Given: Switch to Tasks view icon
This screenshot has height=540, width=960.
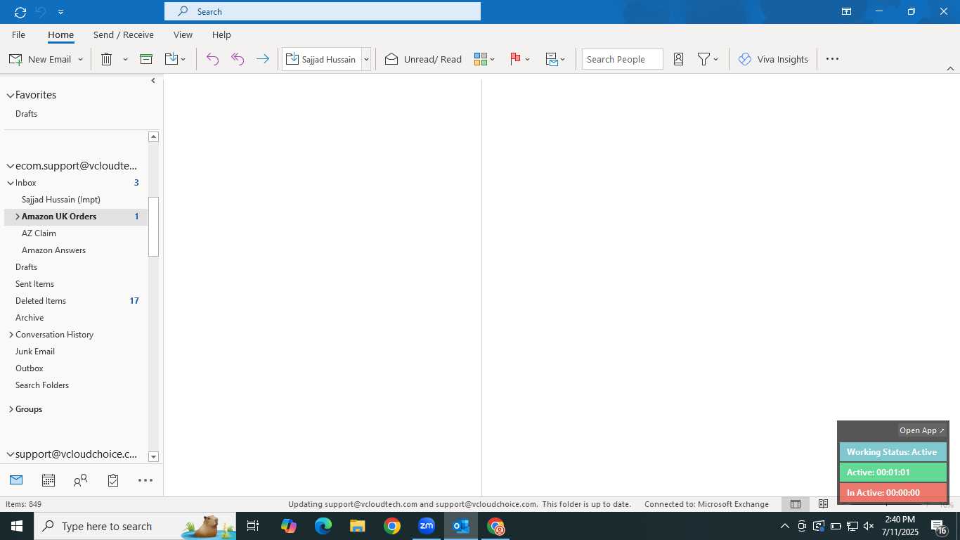Looking at the screenshot, I should 113,480.
